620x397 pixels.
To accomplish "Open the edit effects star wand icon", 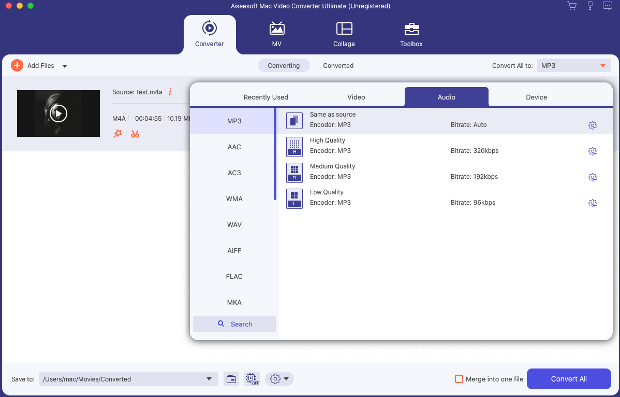I will (x=118, y=134).
